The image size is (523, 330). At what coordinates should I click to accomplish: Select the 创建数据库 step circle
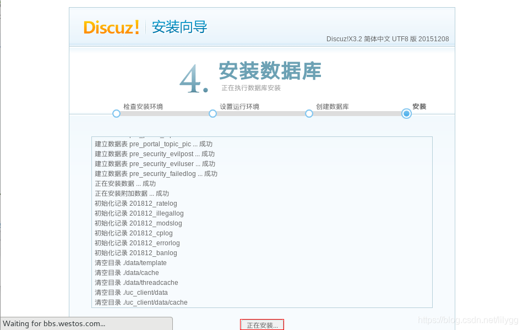(x=309, y=114)
